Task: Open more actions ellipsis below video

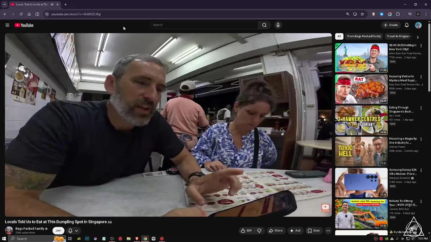Action: (x=328, y=231)
